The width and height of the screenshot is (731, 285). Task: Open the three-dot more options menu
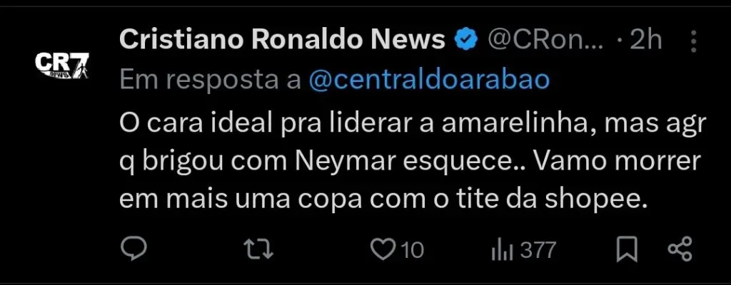692,41
